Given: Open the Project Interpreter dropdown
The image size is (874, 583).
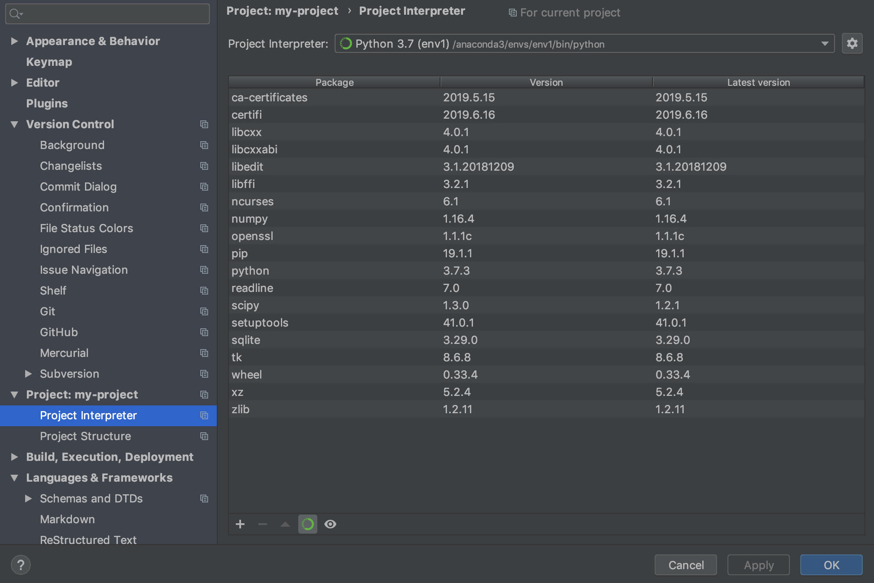Looking at the screenshot, I should pos(584,44).
